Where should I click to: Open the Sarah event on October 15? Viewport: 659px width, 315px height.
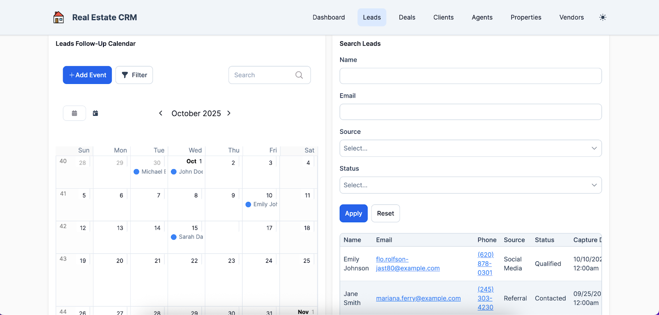tap(187, 237)
